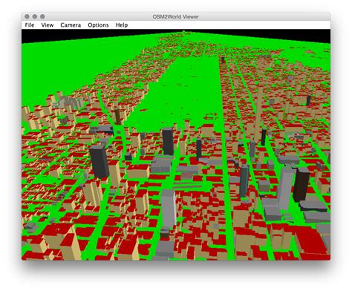This screenshot has width=352, height=291.
Task: Click the OSM2World Viewer title bar
Action: [175, 16]
